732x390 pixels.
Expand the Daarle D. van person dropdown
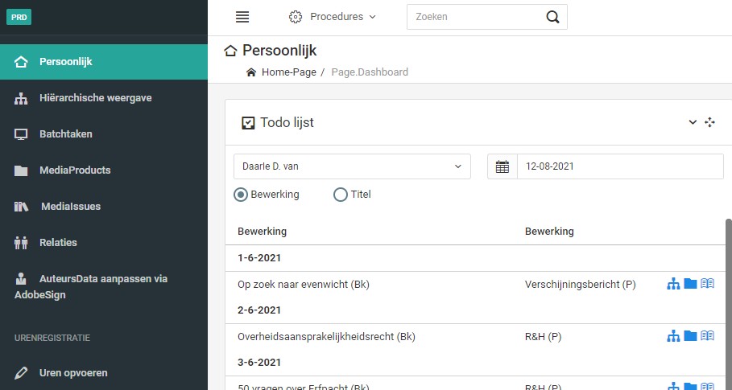[x=352, y=167]
